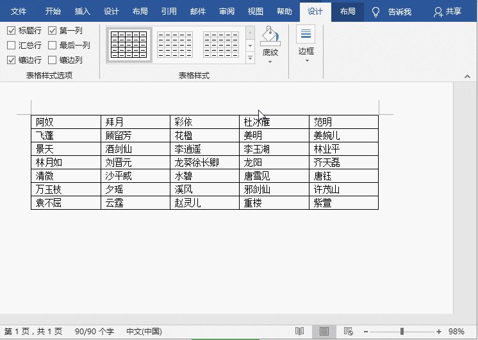The height and width of the screenshot is (340, 478).
Task: Select the second dashed table style thumbnail
Action: tap(175, 44)
